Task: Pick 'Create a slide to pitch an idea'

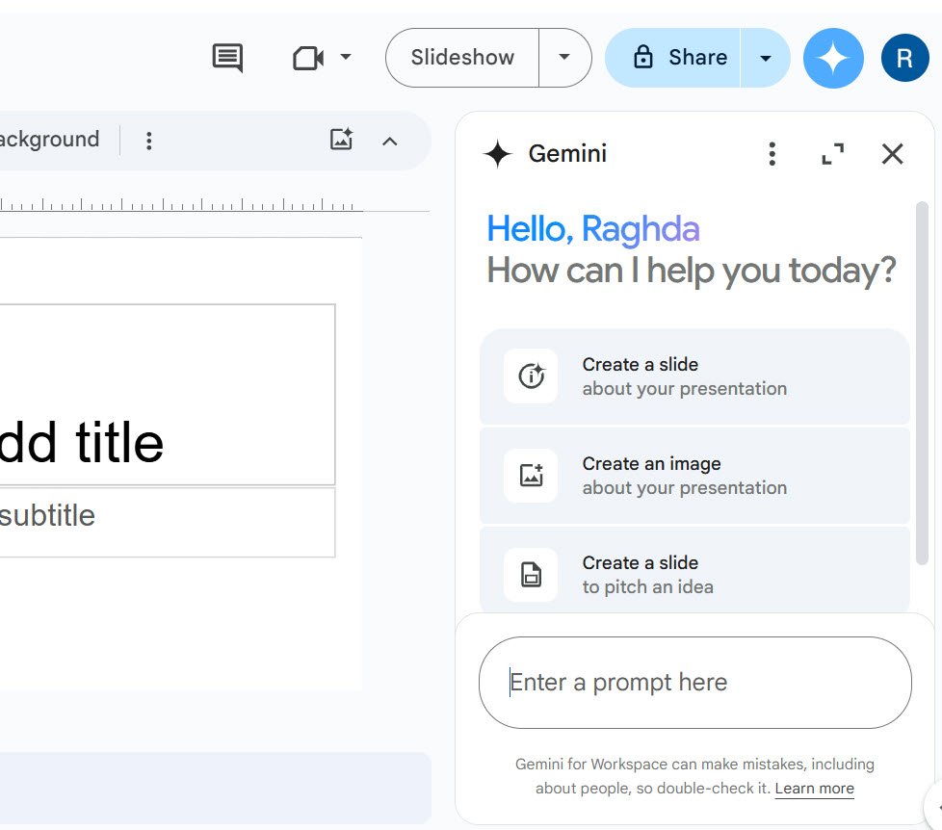Action: 694,575
